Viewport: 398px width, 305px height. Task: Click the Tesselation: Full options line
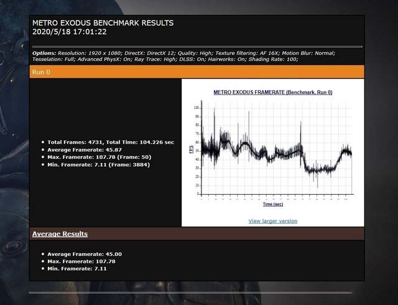(165, 60)
